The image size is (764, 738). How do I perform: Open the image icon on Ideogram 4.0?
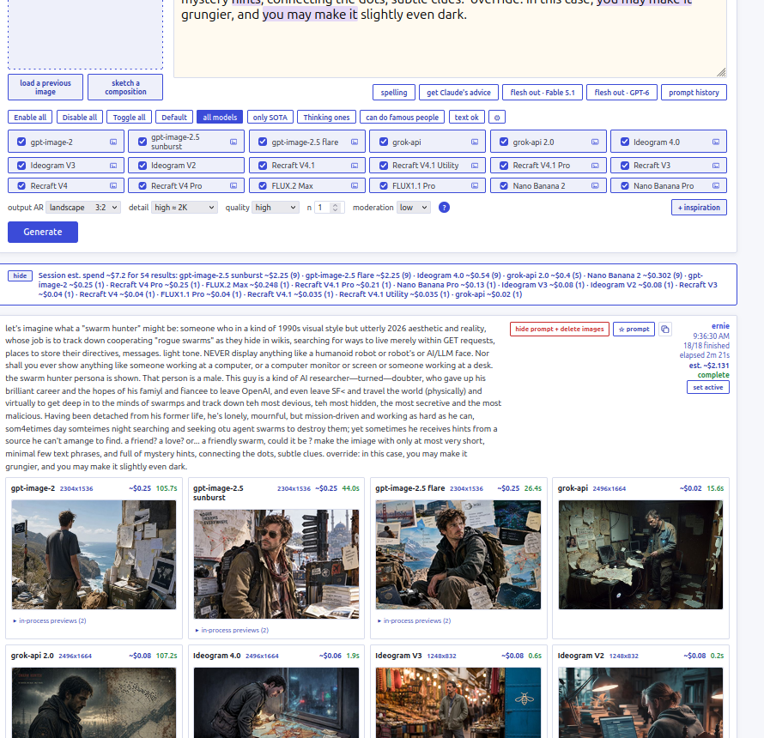716,142
